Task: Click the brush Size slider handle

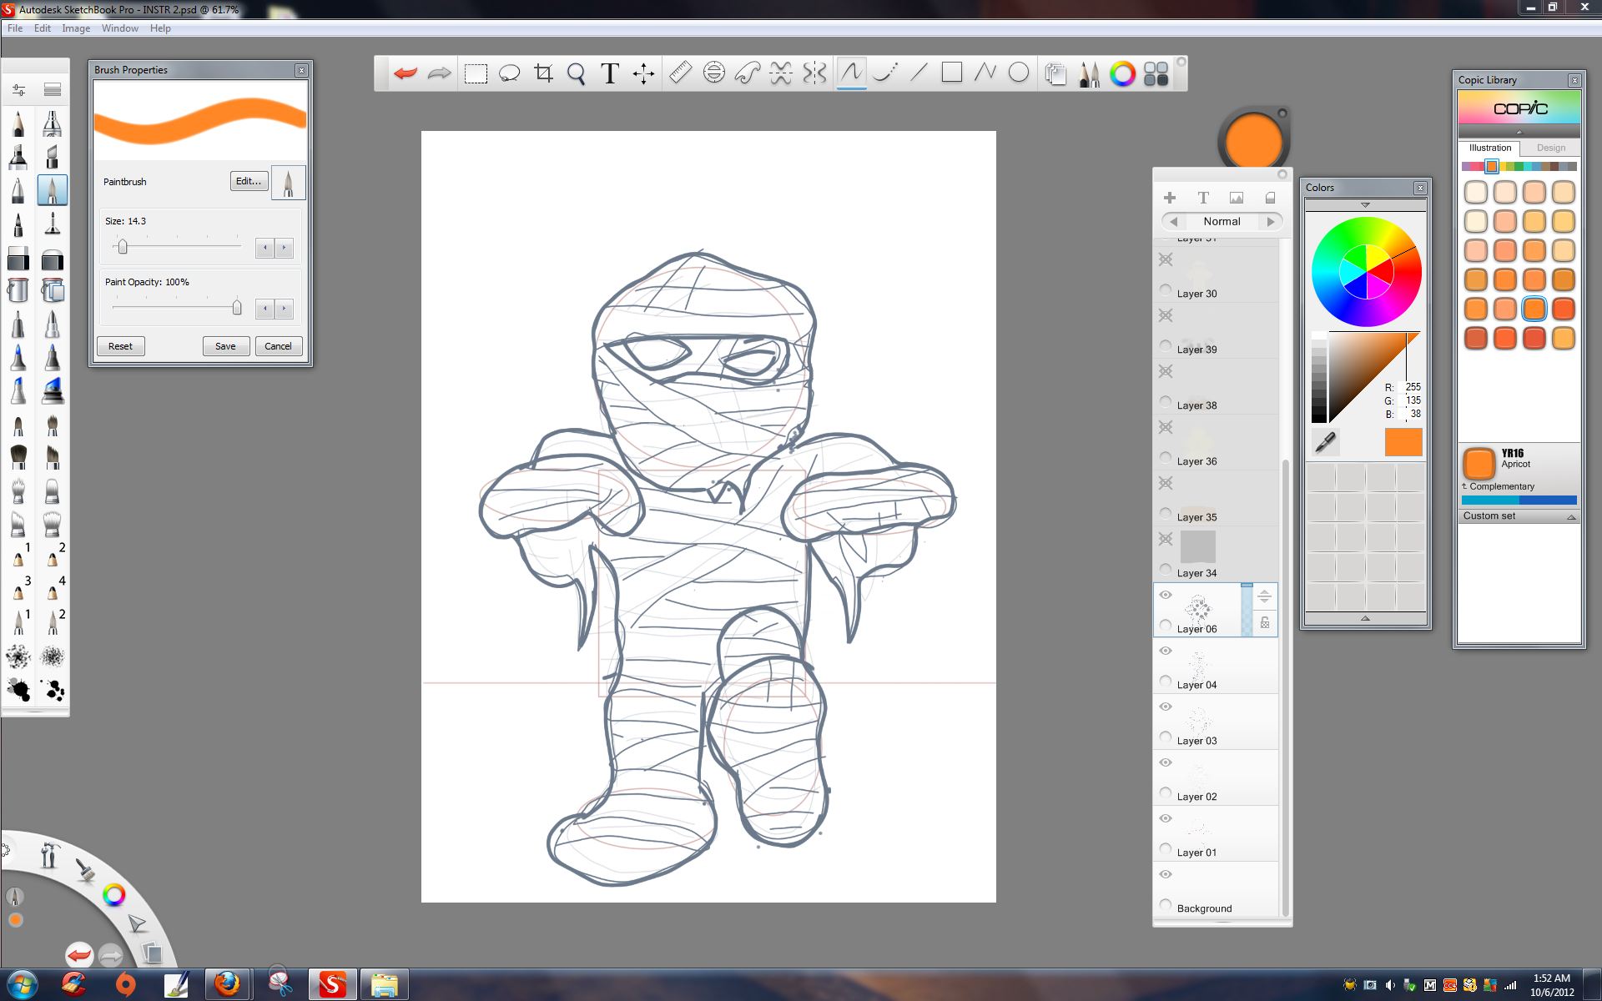Action: (x=123, y=247)
